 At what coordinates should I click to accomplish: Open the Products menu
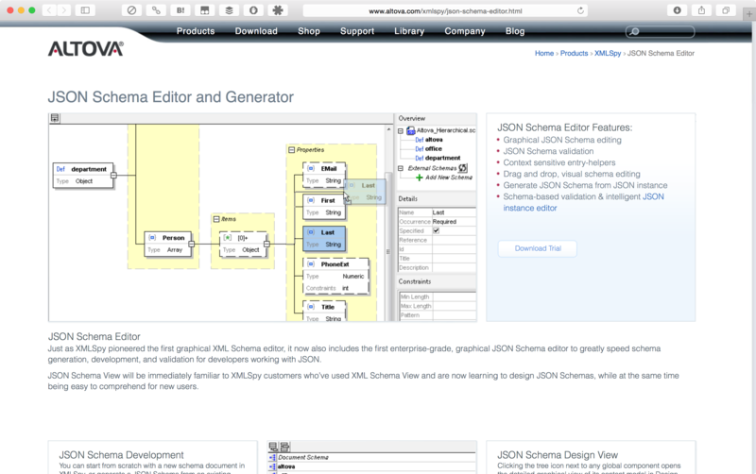pyautogui.click(x=196, y=31)
